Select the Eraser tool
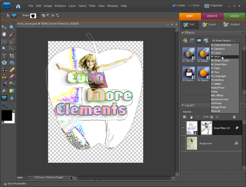The image size is (246, 187). pyautogui.click(x=12, y=77)
